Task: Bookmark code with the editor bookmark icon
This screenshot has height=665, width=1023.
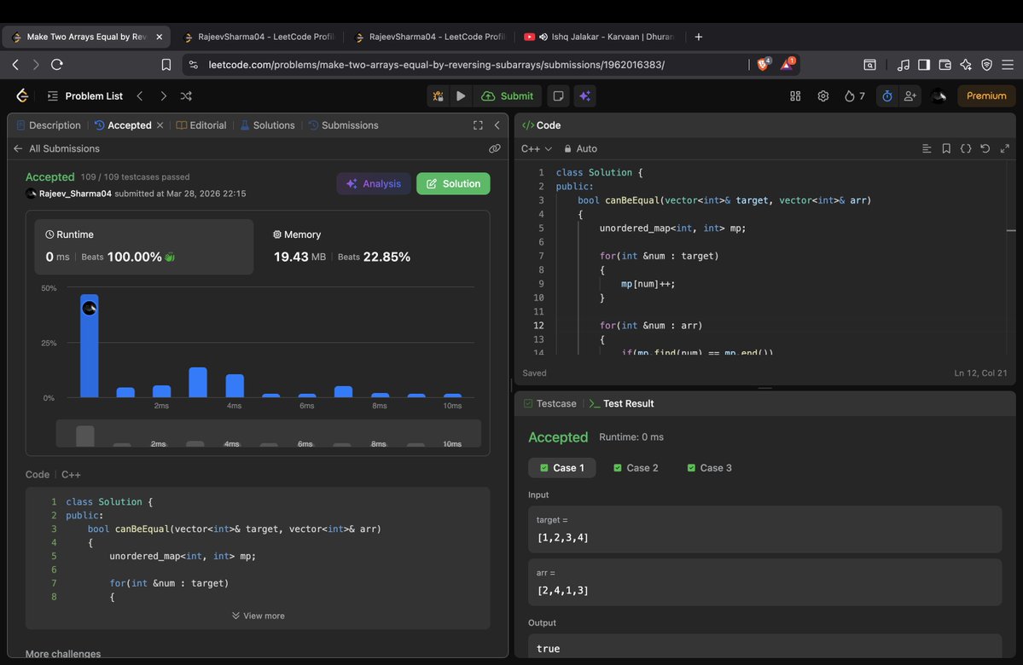Action: tap(946, 148)
